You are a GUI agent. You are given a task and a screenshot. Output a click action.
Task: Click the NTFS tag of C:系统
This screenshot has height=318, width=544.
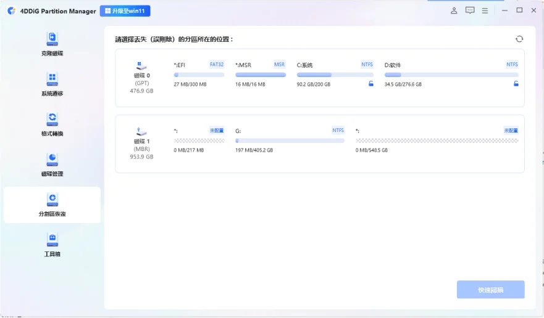click(367, 65)
